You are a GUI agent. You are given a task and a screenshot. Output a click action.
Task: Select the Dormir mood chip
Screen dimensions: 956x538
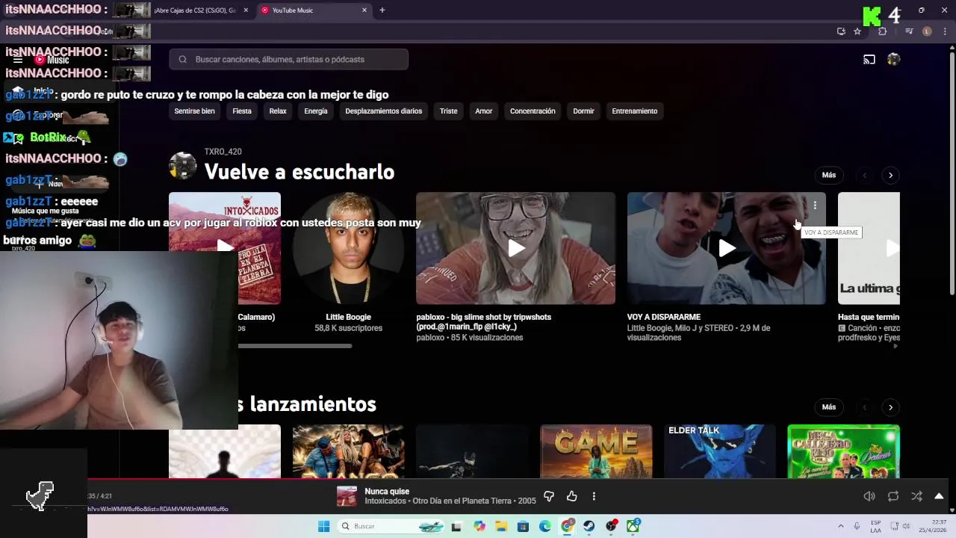point(583,111)
